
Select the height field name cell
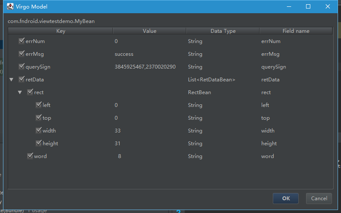tap(269, 144)
